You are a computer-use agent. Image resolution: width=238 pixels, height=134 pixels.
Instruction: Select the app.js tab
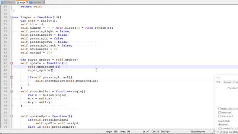[x=22, y=3]
